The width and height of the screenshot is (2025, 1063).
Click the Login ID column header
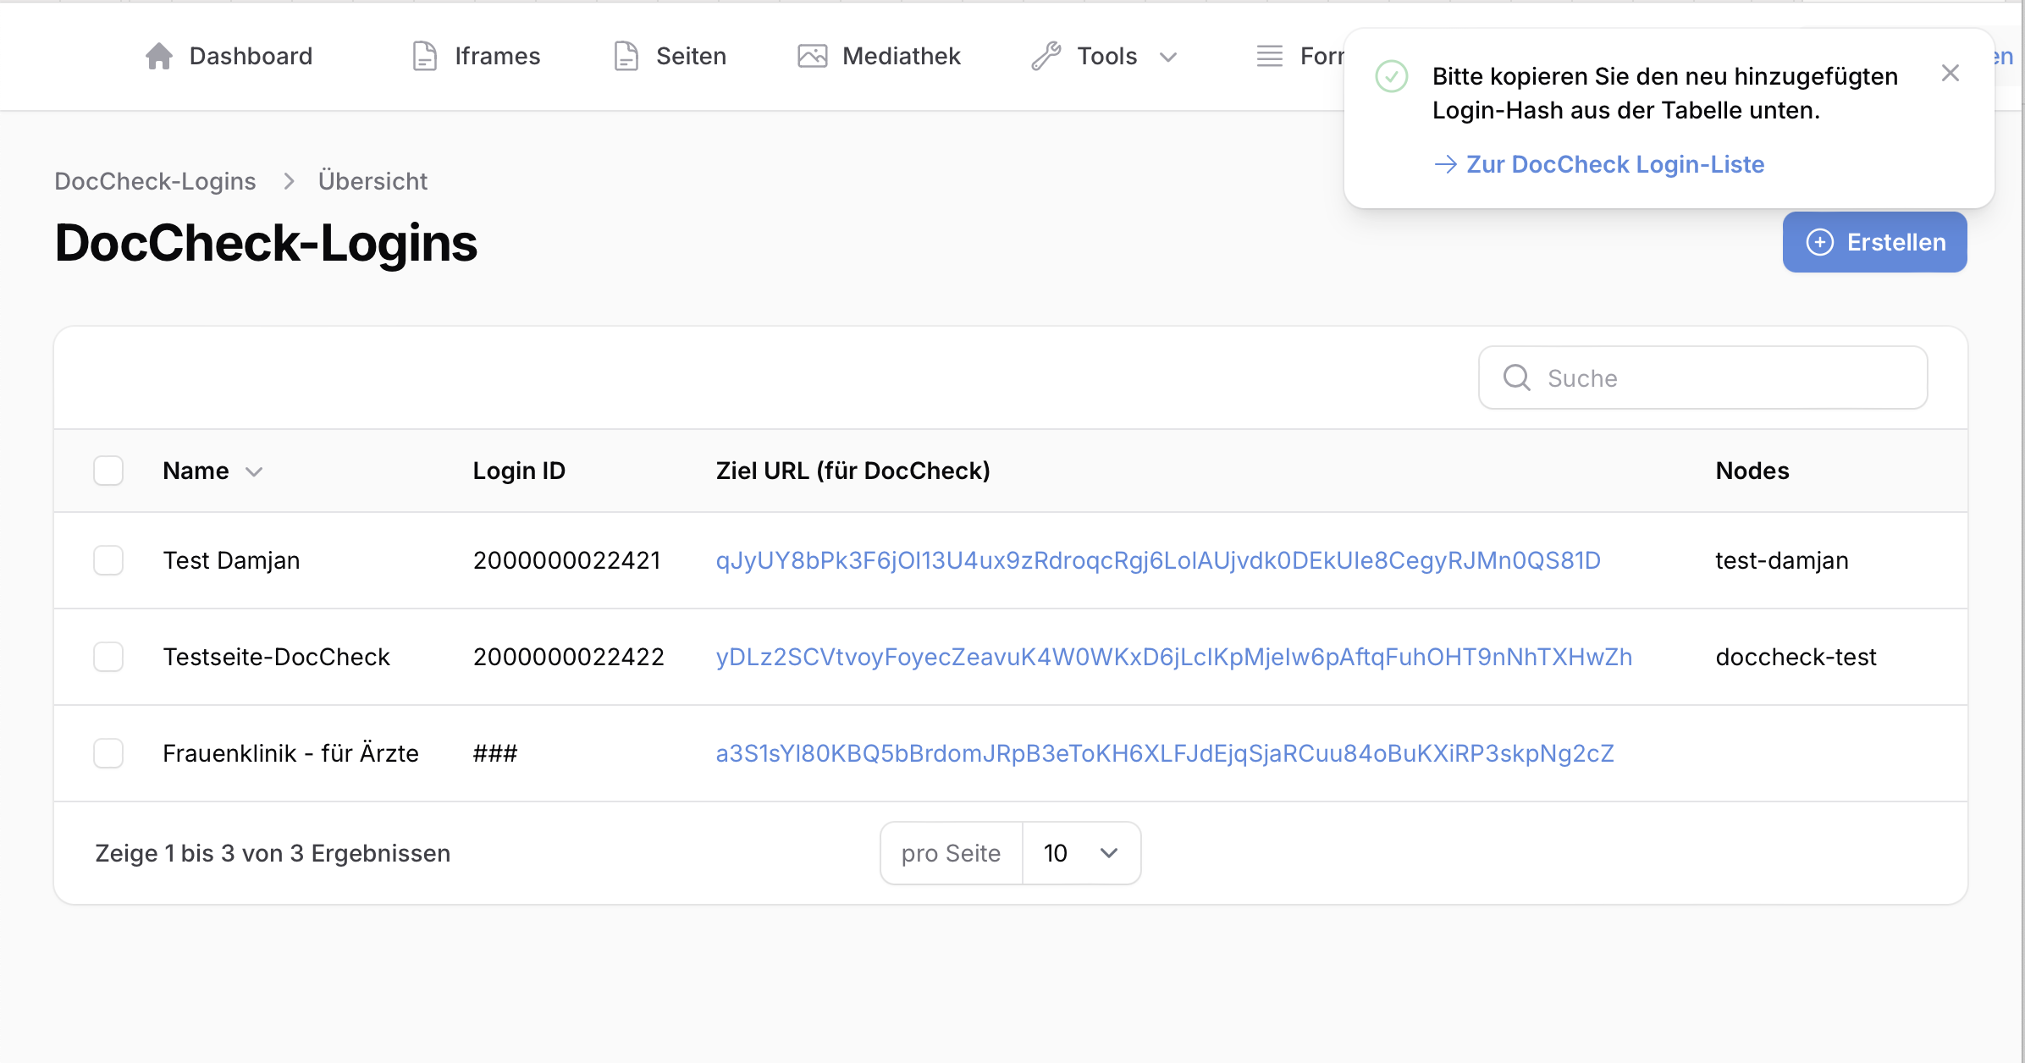519,471
